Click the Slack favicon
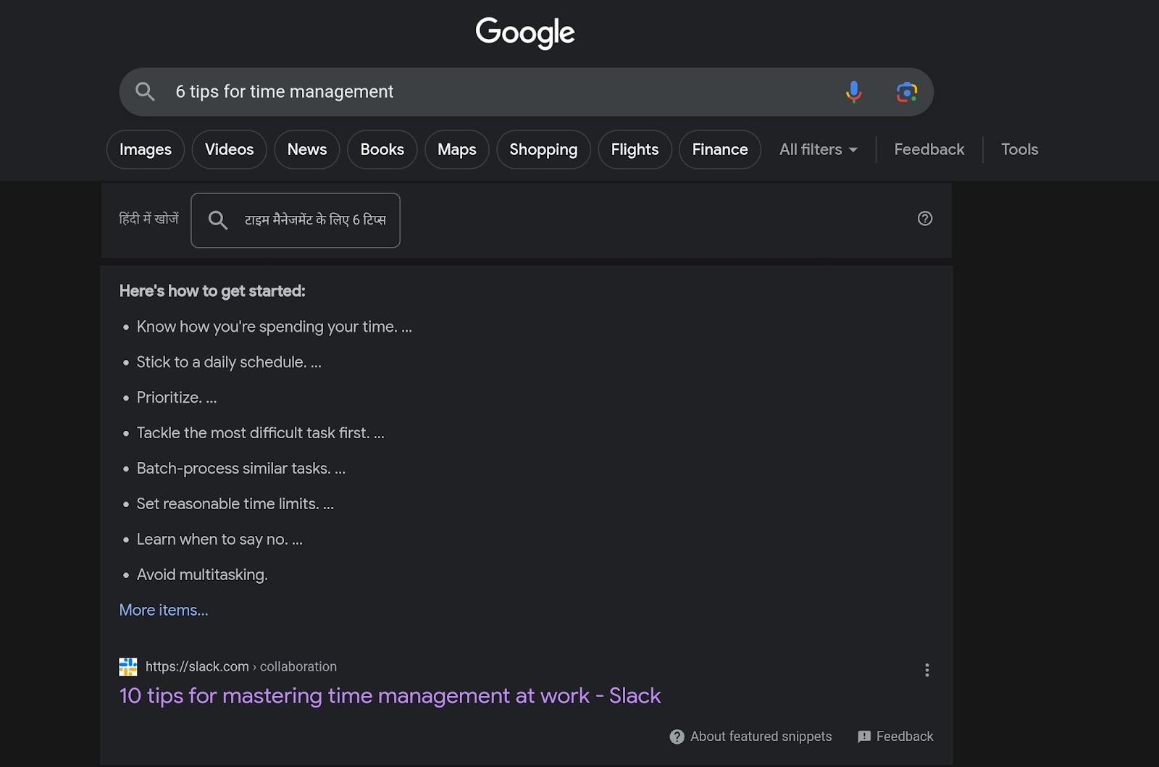 [128, 666]
